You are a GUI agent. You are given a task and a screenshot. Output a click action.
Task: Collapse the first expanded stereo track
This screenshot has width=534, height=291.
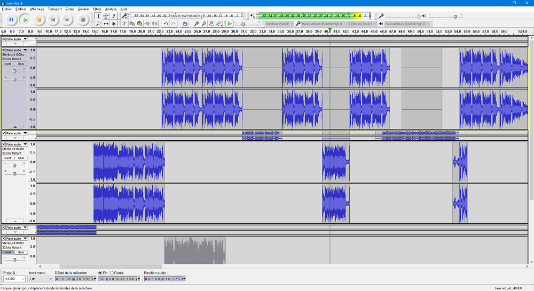pos(15,126)
